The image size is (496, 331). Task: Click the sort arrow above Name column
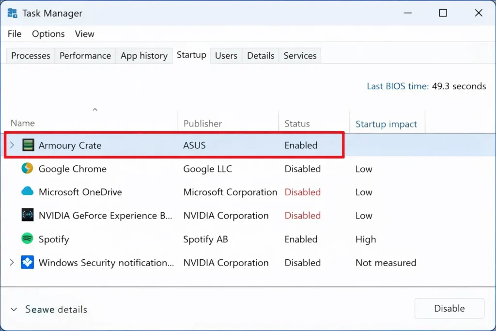pos(95,110)
